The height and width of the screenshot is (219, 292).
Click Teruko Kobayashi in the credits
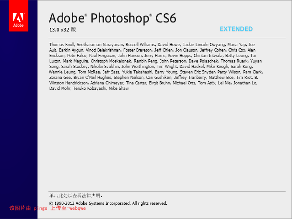90,89
